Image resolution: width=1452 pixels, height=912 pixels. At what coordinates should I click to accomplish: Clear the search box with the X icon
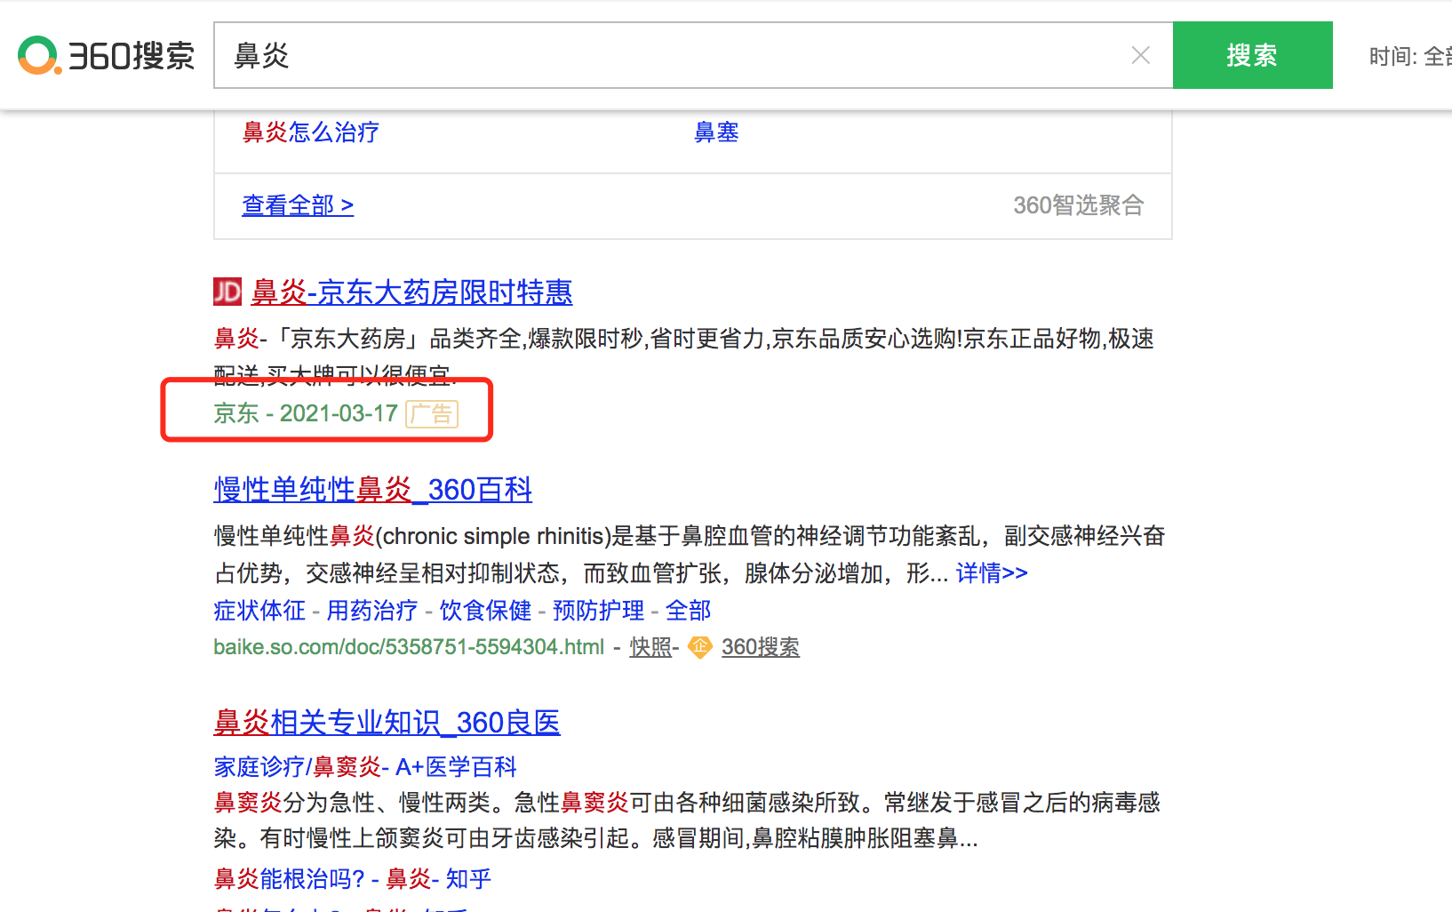(x=1141, y=55)
